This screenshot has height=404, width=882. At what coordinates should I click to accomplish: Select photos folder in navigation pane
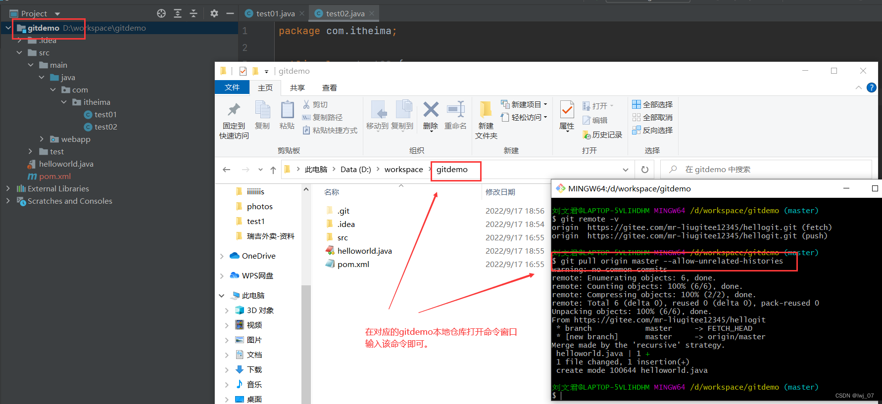(x=254, y=206)
